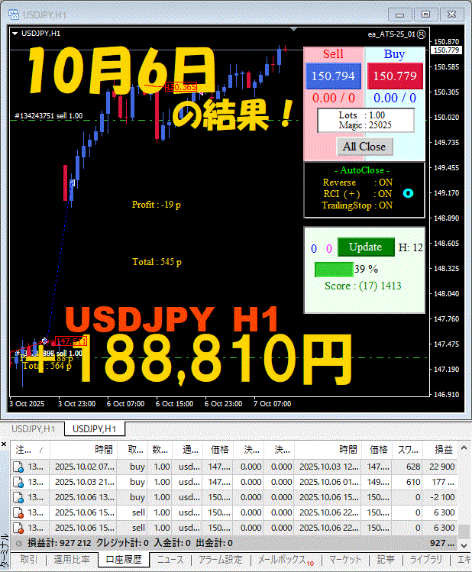Click order icon of first 6 300 sell row

[18, 512]
